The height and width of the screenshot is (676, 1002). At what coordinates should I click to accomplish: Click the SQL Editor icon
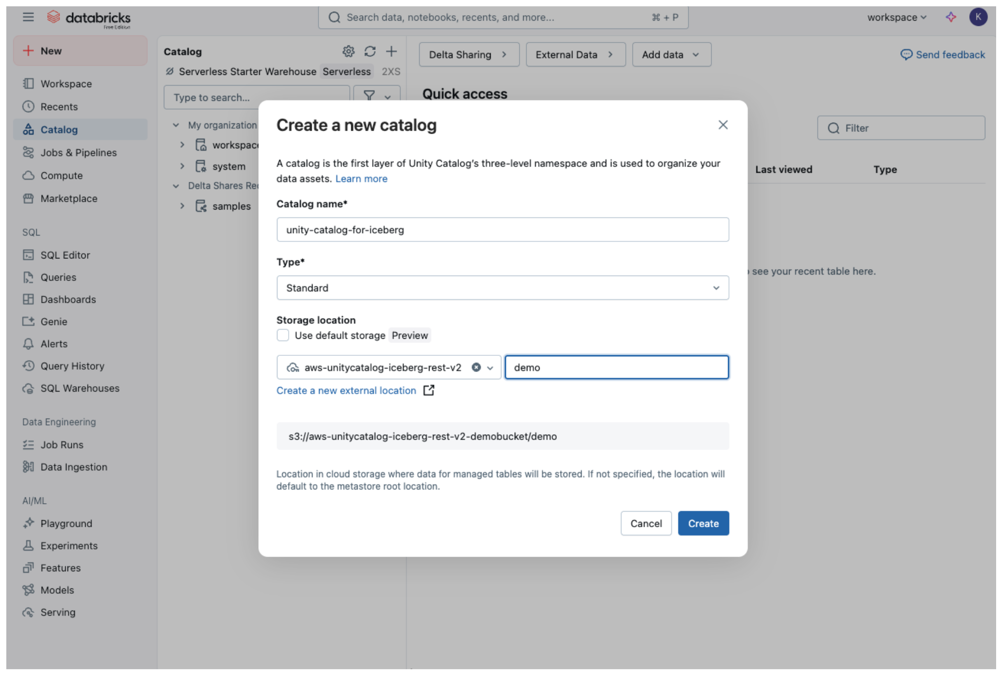(x=28, y=255)
